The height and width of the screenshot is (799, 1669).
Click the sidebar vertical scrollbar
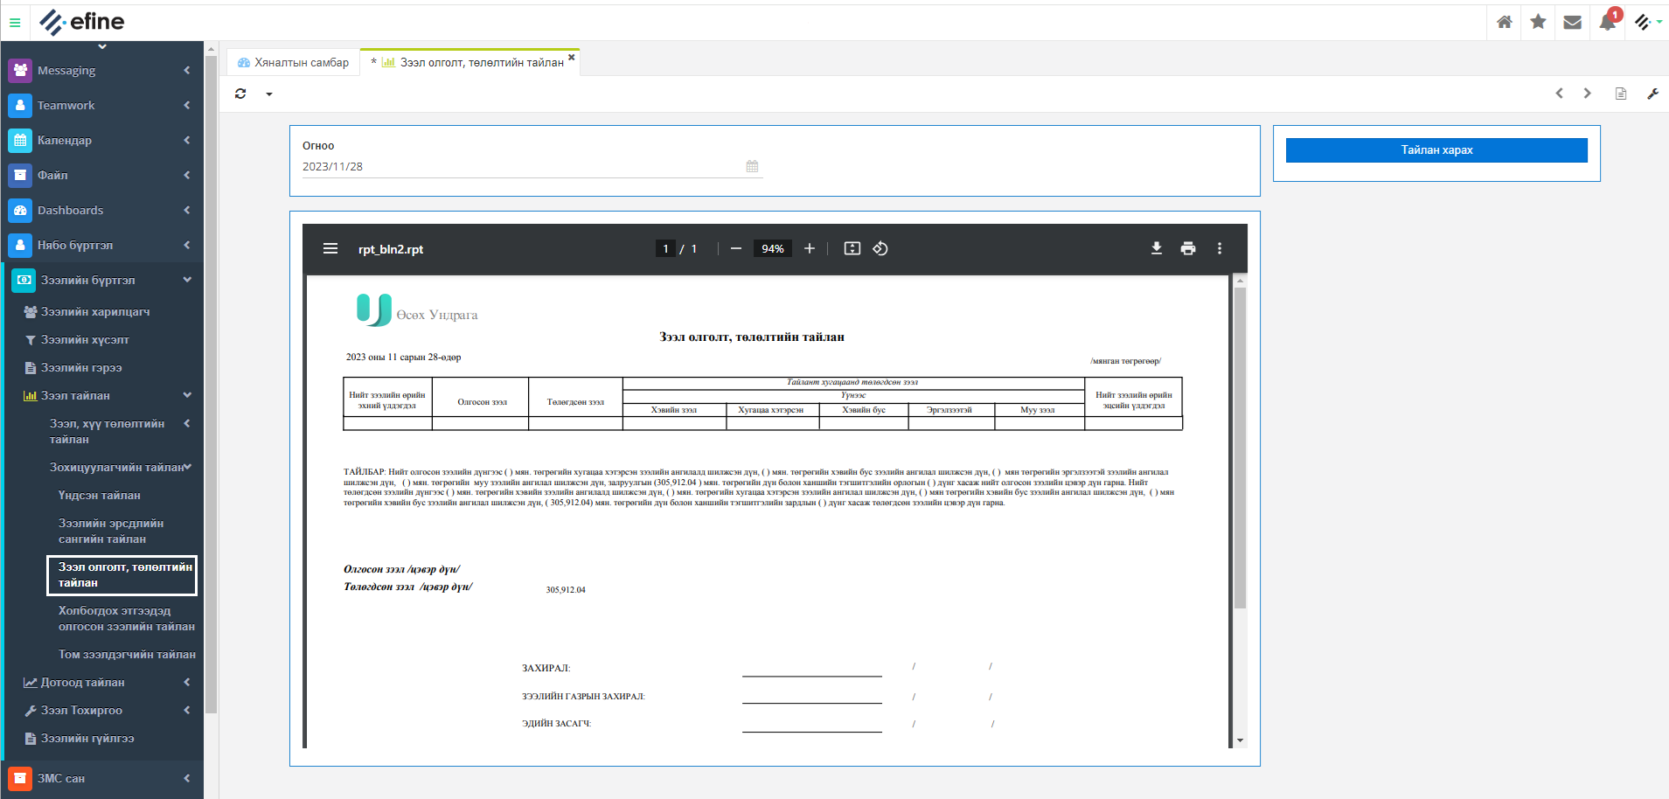[211, 385]
